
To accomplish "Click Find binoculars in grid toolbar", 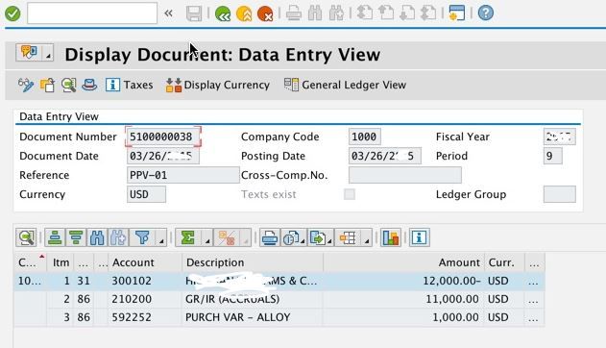I will pyautogui.click(x=97, y=237).
